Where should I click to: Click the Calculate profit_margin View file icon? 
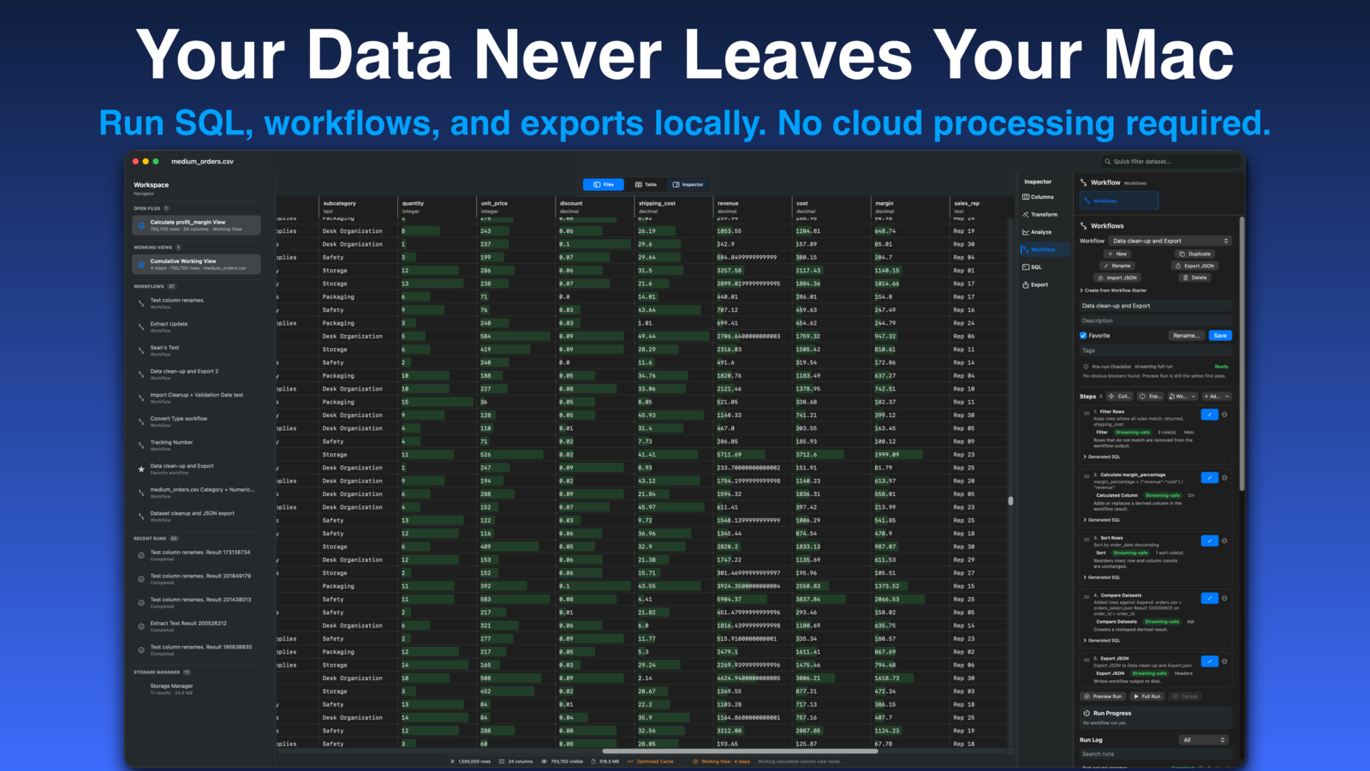coord(141,225)
